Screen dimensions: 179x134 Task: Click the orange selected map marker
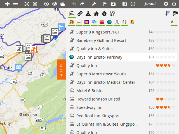click(x=34, y=49)
